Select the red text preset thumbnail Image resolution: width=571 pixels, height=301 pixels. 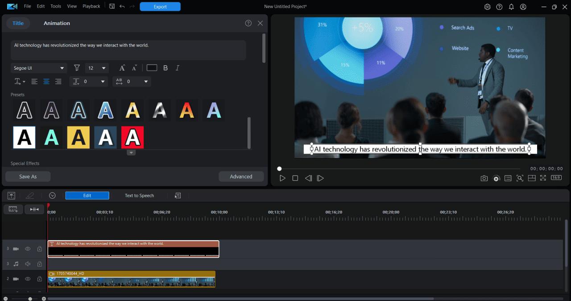click(132, 137)
